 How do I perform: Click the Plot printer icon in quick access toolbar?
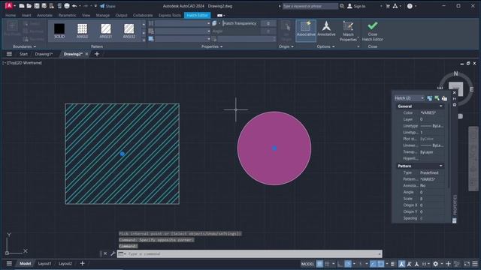(67, 6)
